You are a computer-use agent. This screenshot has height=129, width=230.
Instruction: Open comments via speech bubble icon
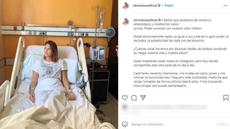[x=134, y=98]
